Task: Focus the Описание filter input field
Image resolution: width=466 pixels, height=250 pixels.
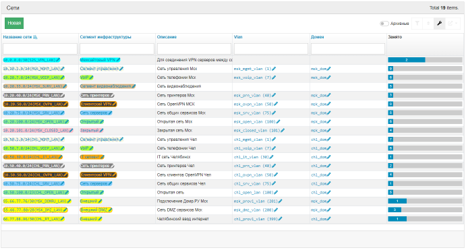Action: 194,49
